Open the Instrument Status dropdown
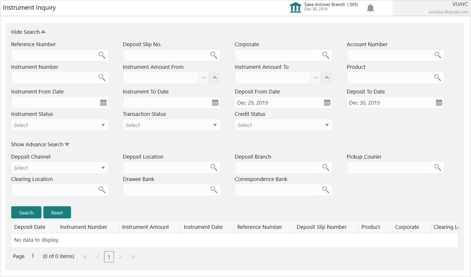 click(60, 125)
